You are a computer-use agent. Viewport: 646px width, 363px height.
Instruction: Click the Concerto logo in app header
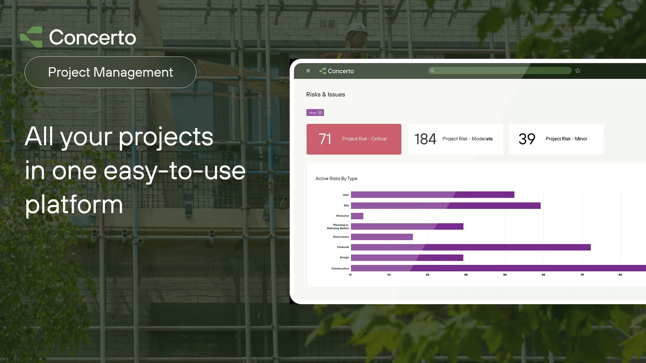point(336,71)
